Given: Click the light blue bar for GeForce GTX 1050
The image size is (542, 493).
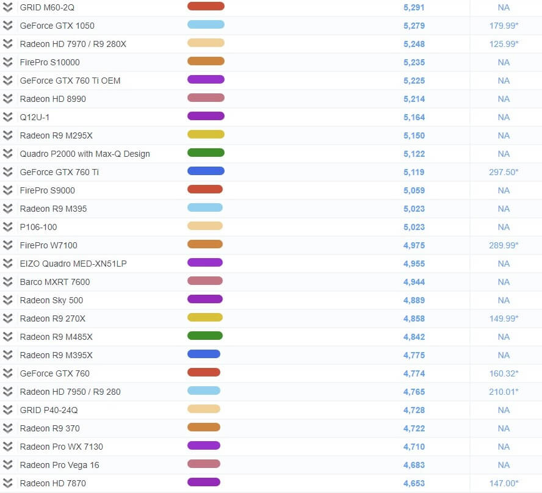Looking at the screenshot, I should tap(206, 24).
